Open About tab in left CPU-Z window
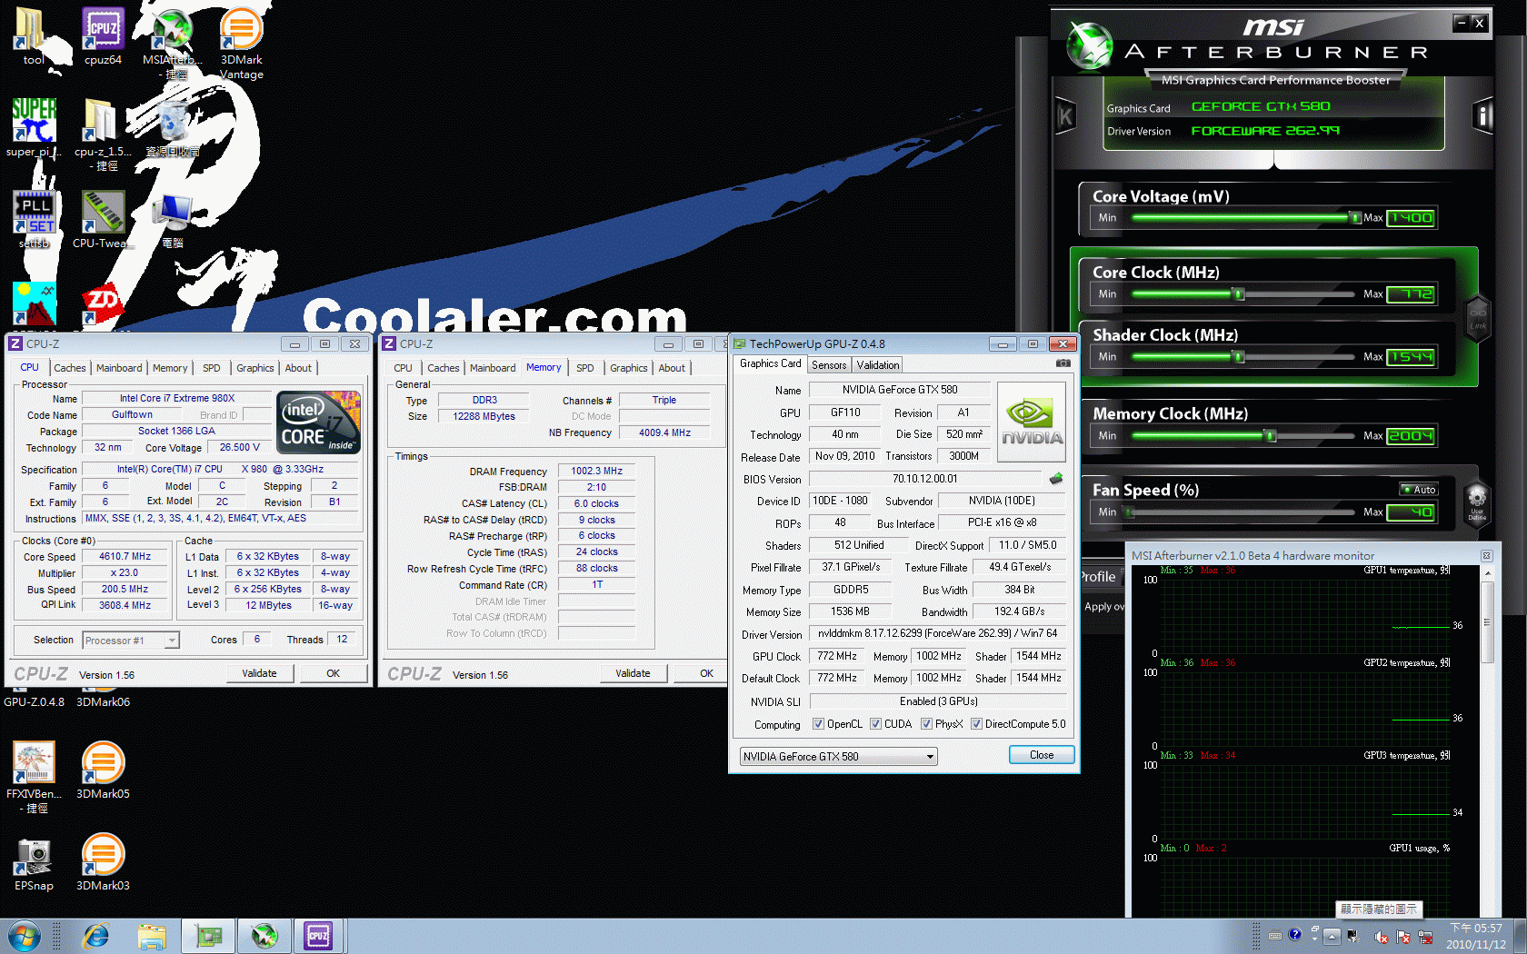1527x954 pixels. [298, 368]
